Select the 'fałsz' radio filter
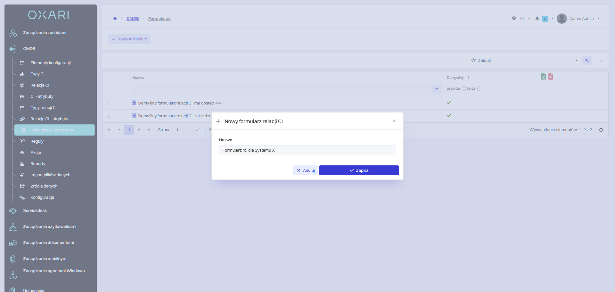The height and width of the screenshot is (292, 615). click(x=479, y=89)
